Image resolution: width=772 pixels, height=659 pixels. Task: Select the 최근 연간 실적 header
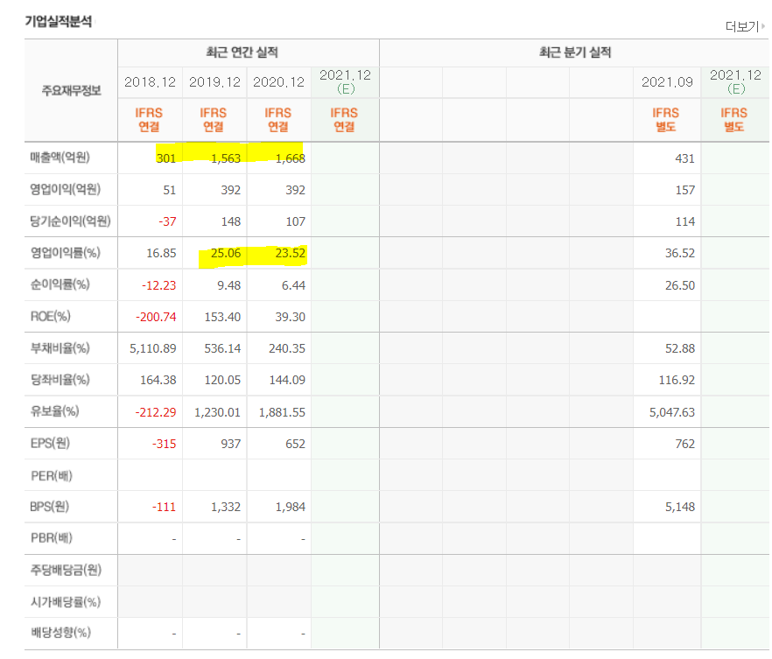[x=242, y=53]
